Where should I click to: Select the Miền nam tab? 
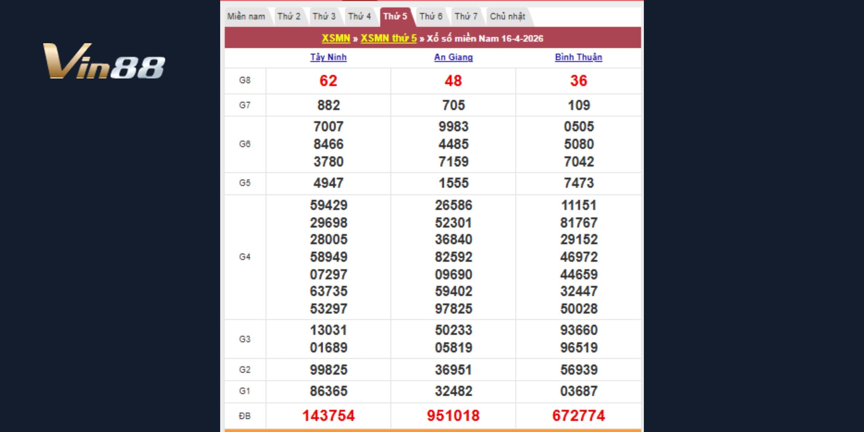point(246,17)
